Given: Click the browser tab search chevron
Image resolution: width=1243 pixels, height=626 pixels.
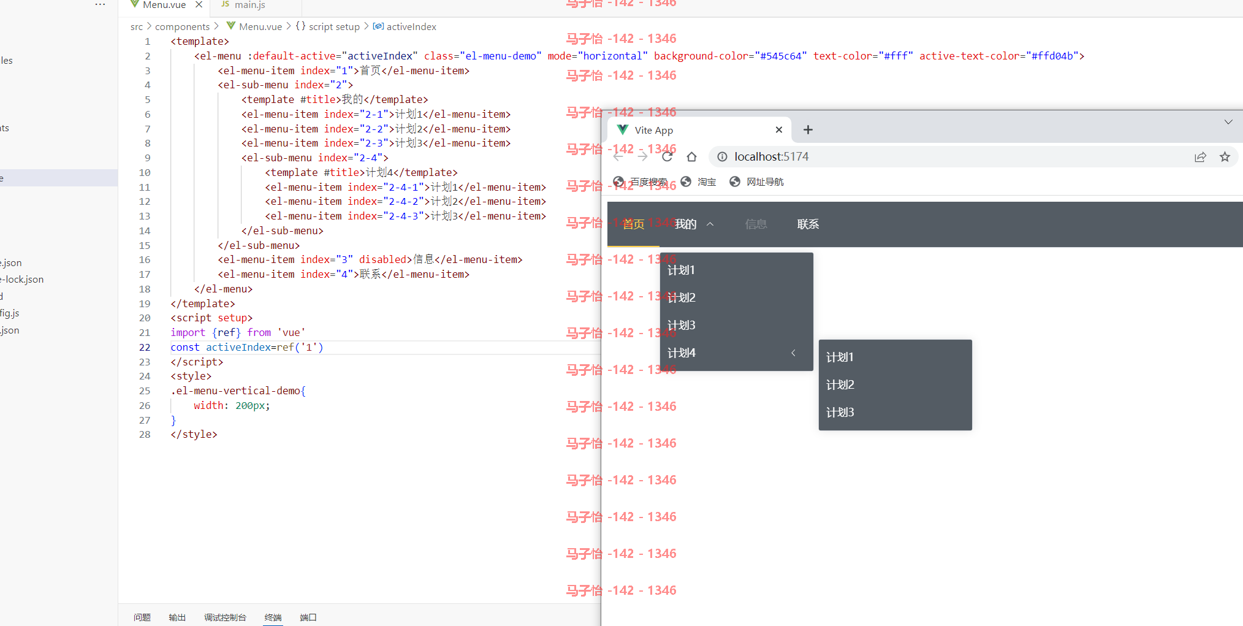Looking at the screenshot, I should pos(1228,122).
